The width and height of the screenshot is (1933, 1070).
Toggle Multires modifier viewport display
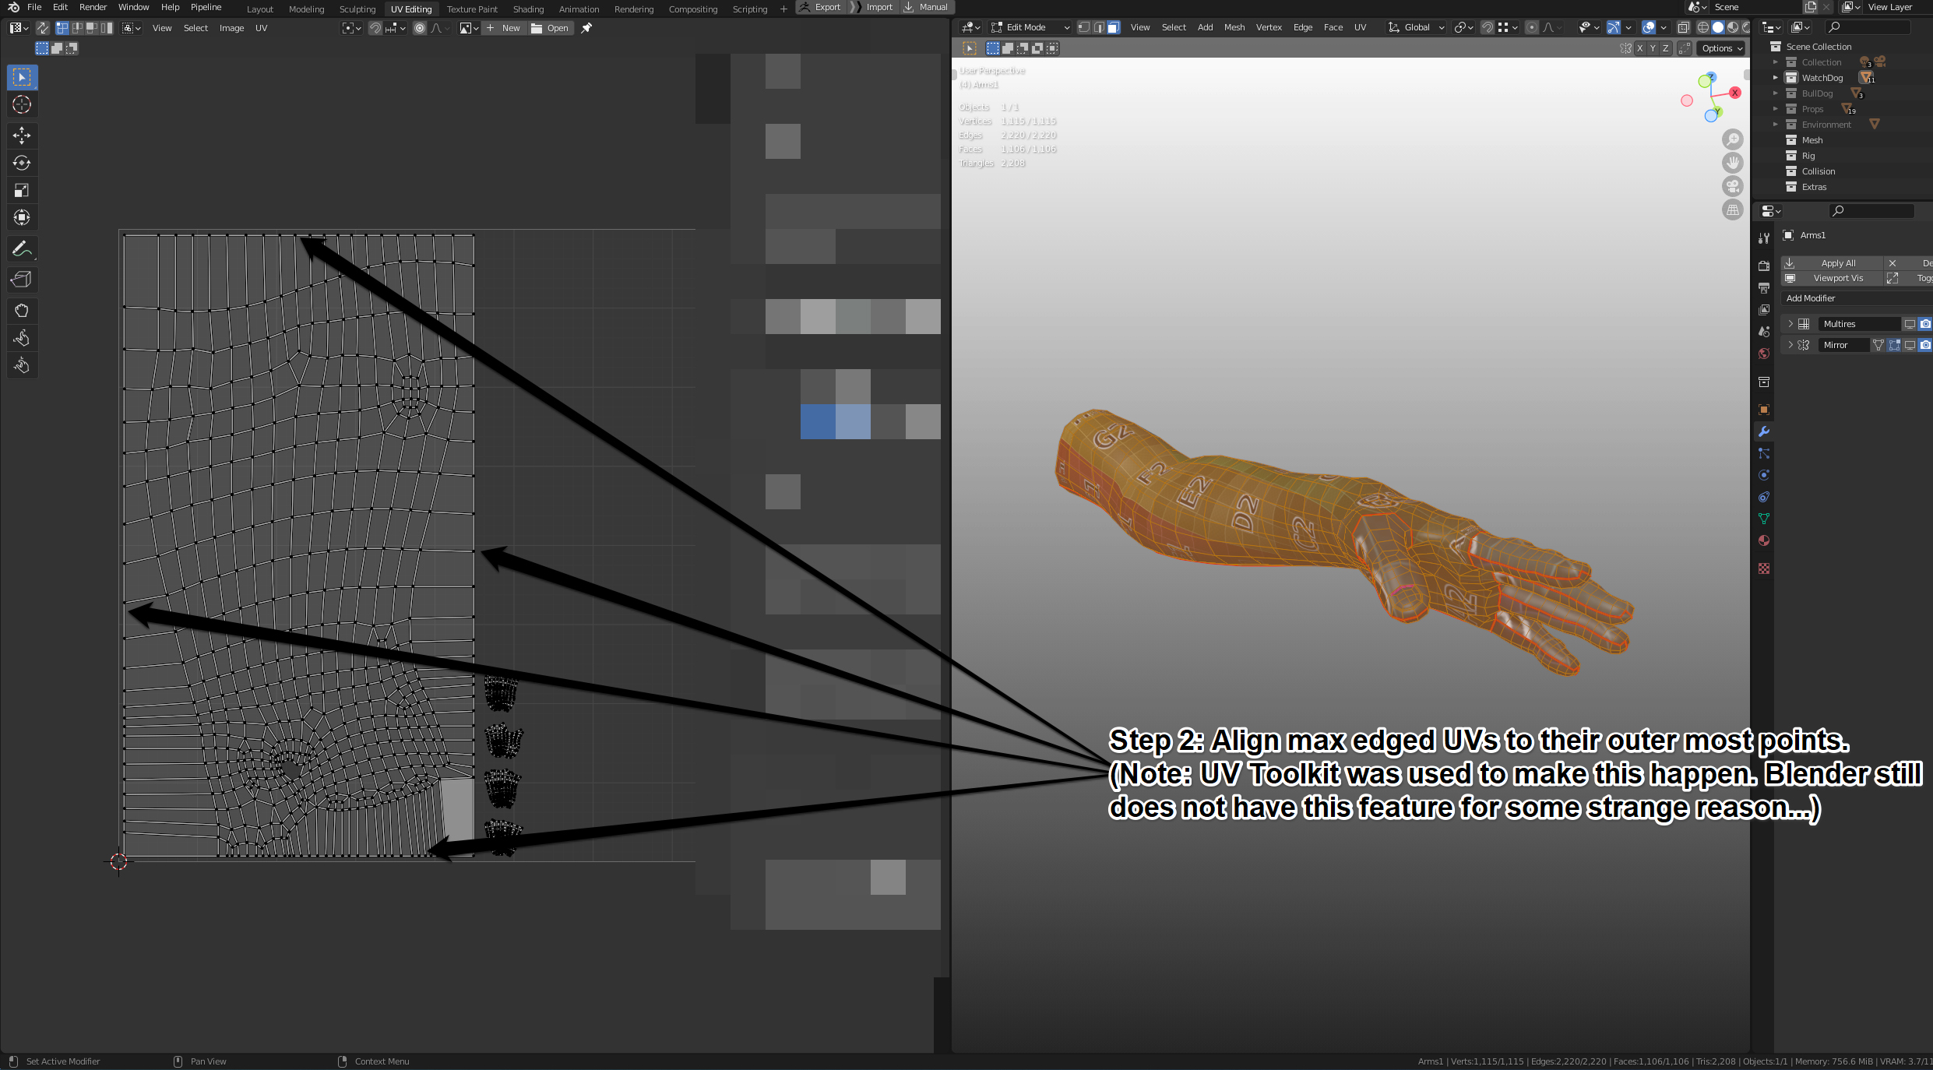pyautogui.click(x=1910, y=324)
